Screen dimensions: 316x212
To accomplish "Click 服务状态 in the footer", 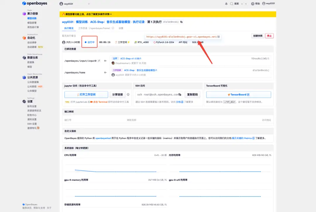I will pyautogui.click(x=27, y=208).
